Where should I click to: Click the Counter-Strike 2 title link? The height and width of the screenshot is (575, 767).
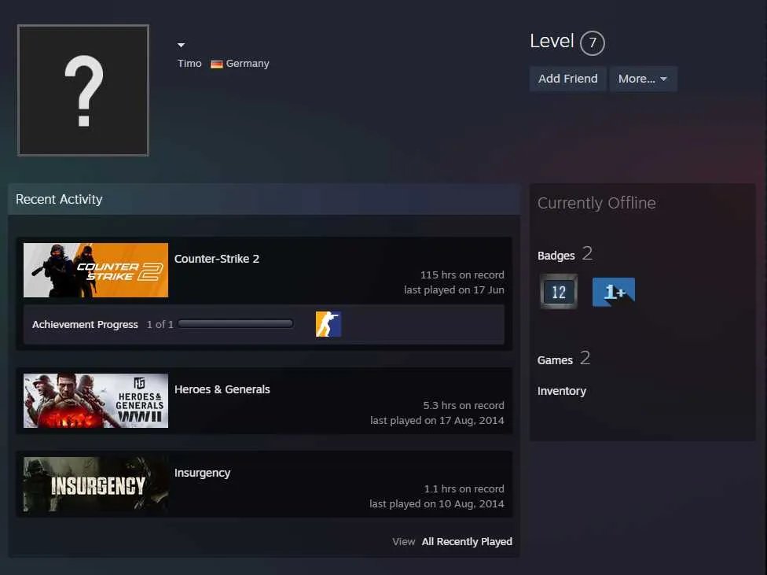217,259
